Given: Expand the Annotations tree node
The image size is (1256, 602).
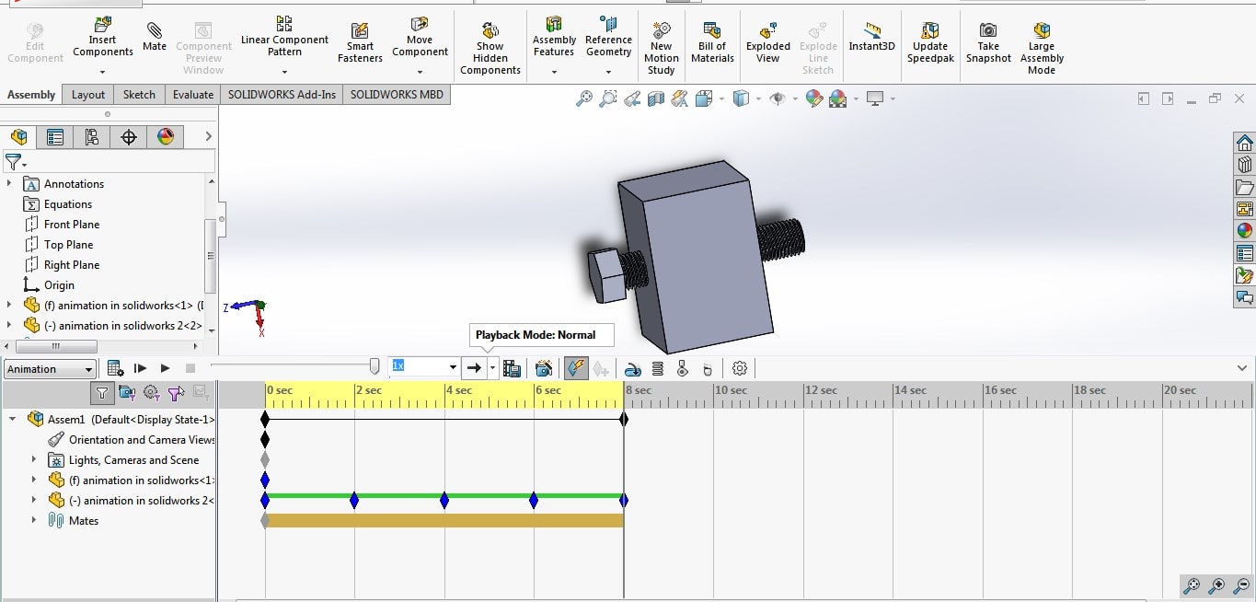Looking at the screenshot, I should point(10,183).
